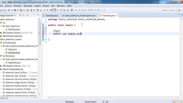Click the Run Last Tool icon with red toolbox
This screenshot has height=103, width=183.
point(21,10)
